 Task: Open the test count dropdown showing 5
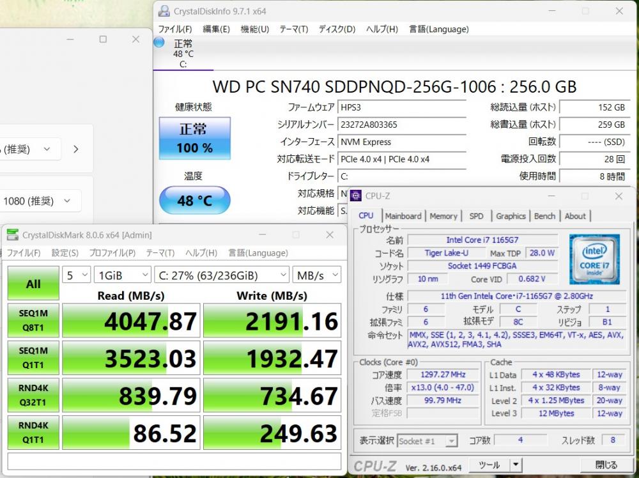pos(76,275)
